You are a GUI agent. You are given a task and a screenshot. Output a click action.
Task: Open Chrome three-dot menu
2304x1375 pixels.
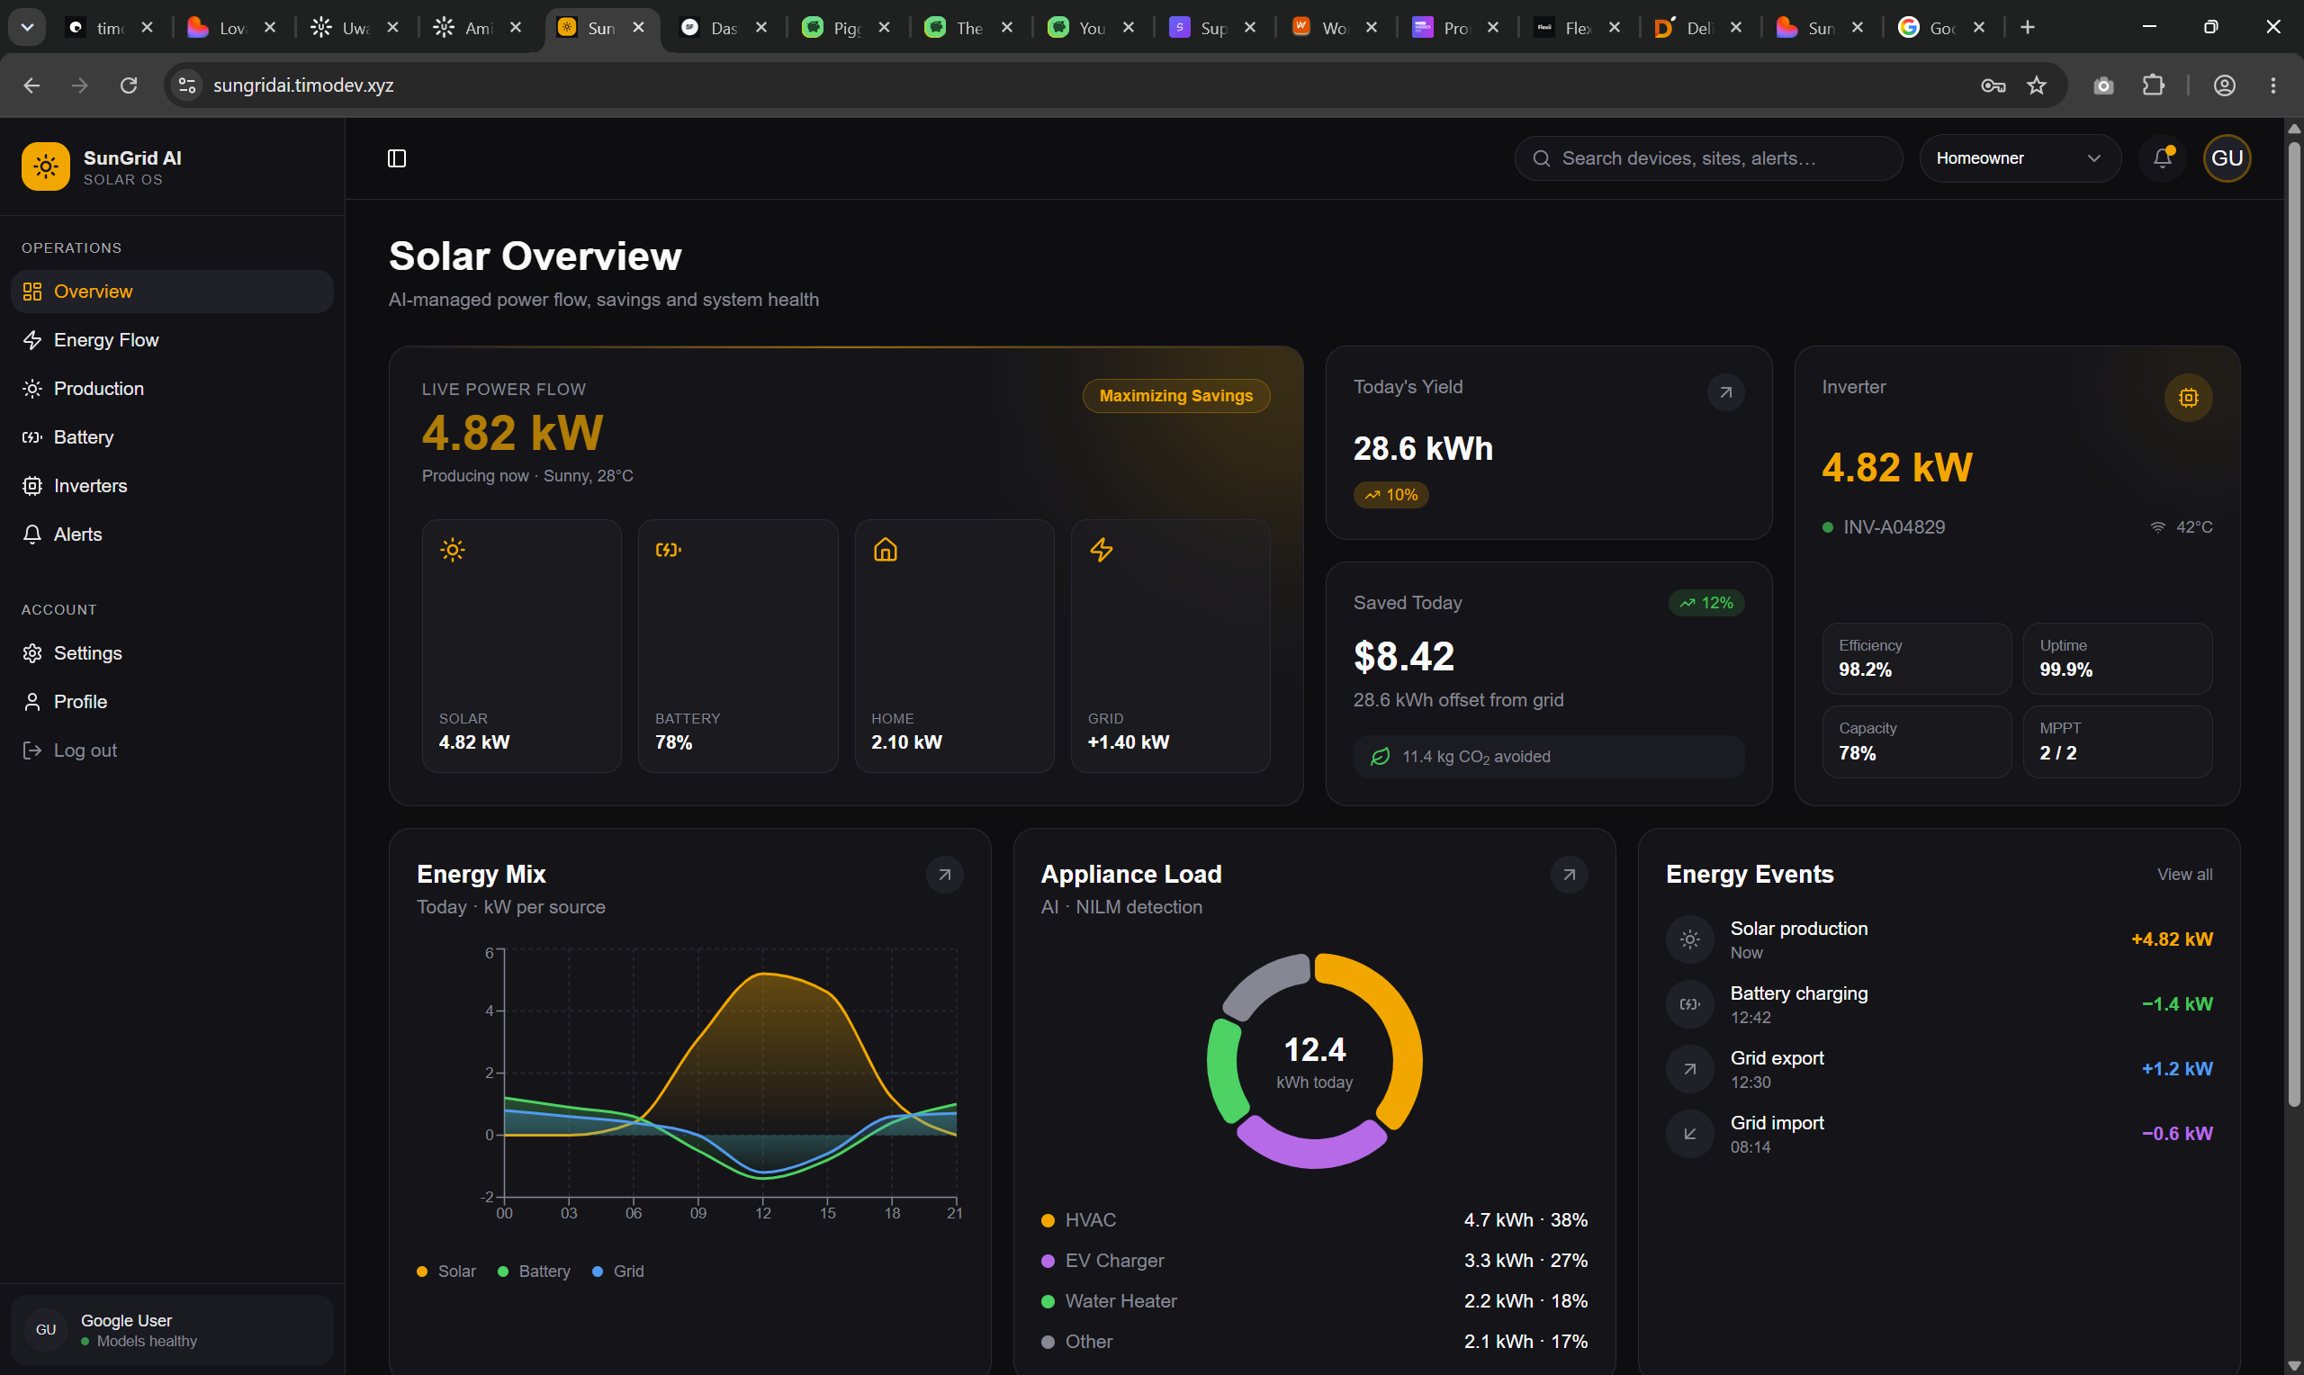[2272, 85]
